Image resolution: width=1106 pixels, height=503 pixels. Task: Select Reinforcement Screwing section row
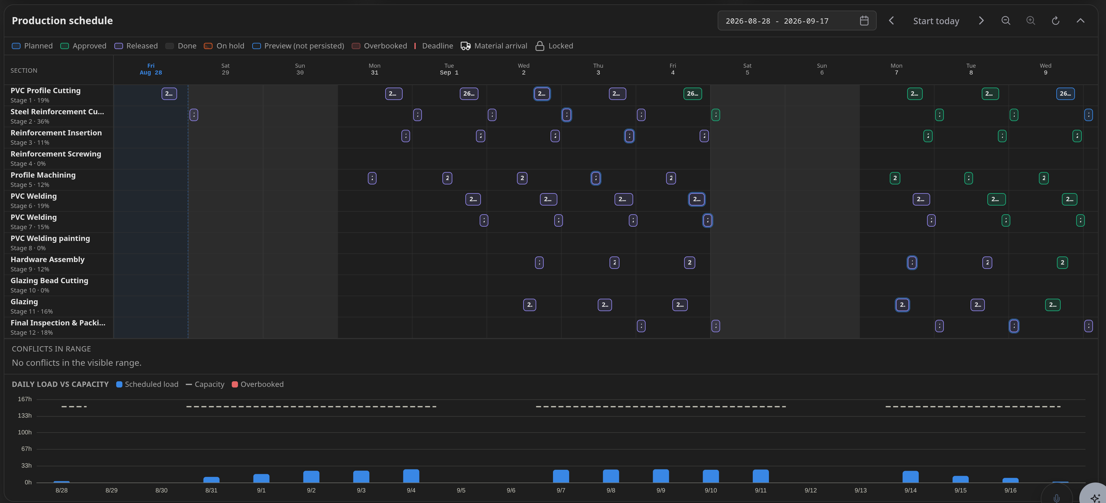point(59,158)
